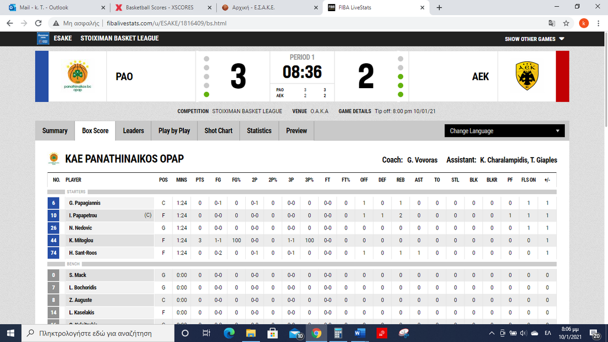Click the not-secure warning icon
Viewport: 608px width, 342px height.
(x=57, y=23)
